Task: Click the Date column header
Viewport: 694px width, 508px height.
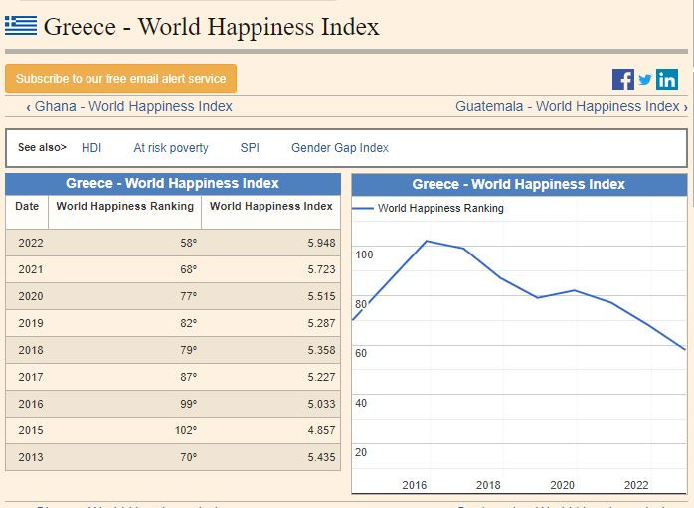Action: (27, 207)
